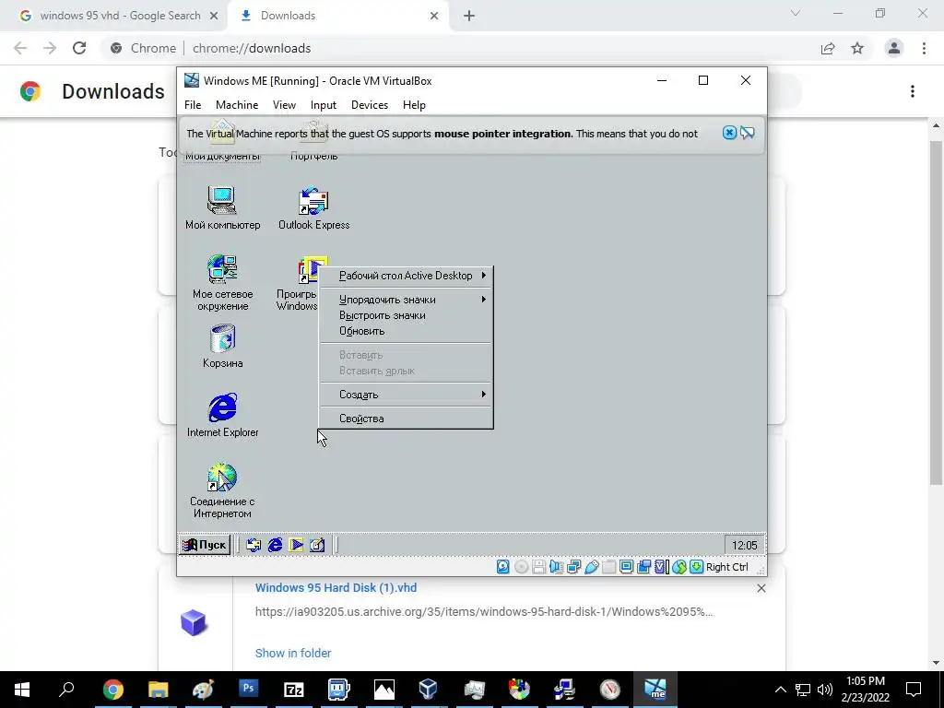Open Windows notification center
Image resolution: width=944 pixels, height=708 pixels.
coord(914,690)
